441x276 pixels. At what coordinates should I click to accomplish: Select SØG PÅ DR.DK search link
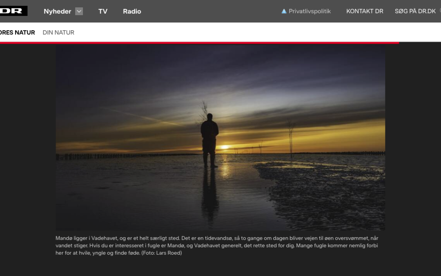pyautogui.click(x=415, y=11)
